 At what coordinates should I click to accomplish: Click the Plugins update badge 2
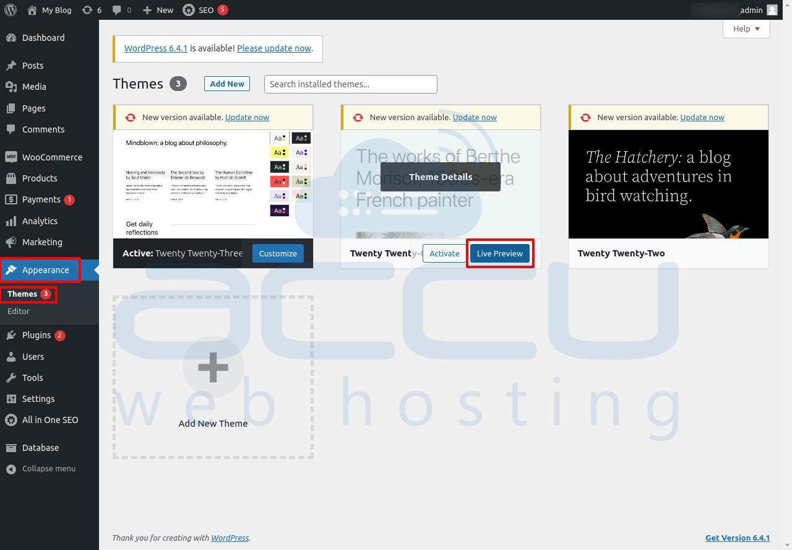pyautogui.click(x=59, y=335)
